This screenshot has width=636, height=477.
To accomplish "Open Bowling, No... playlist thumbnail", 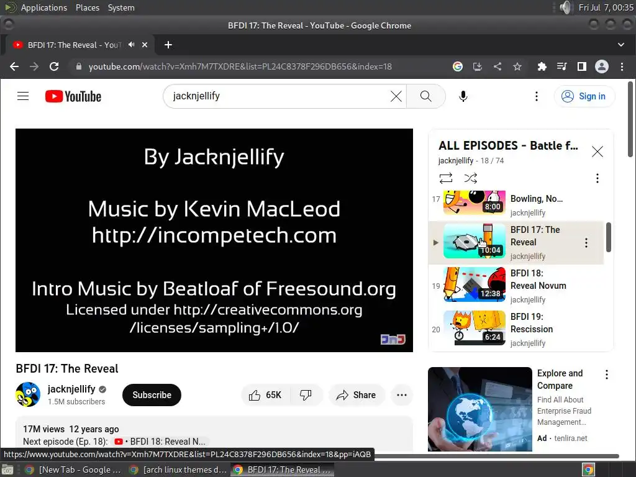I will (474, 202).
